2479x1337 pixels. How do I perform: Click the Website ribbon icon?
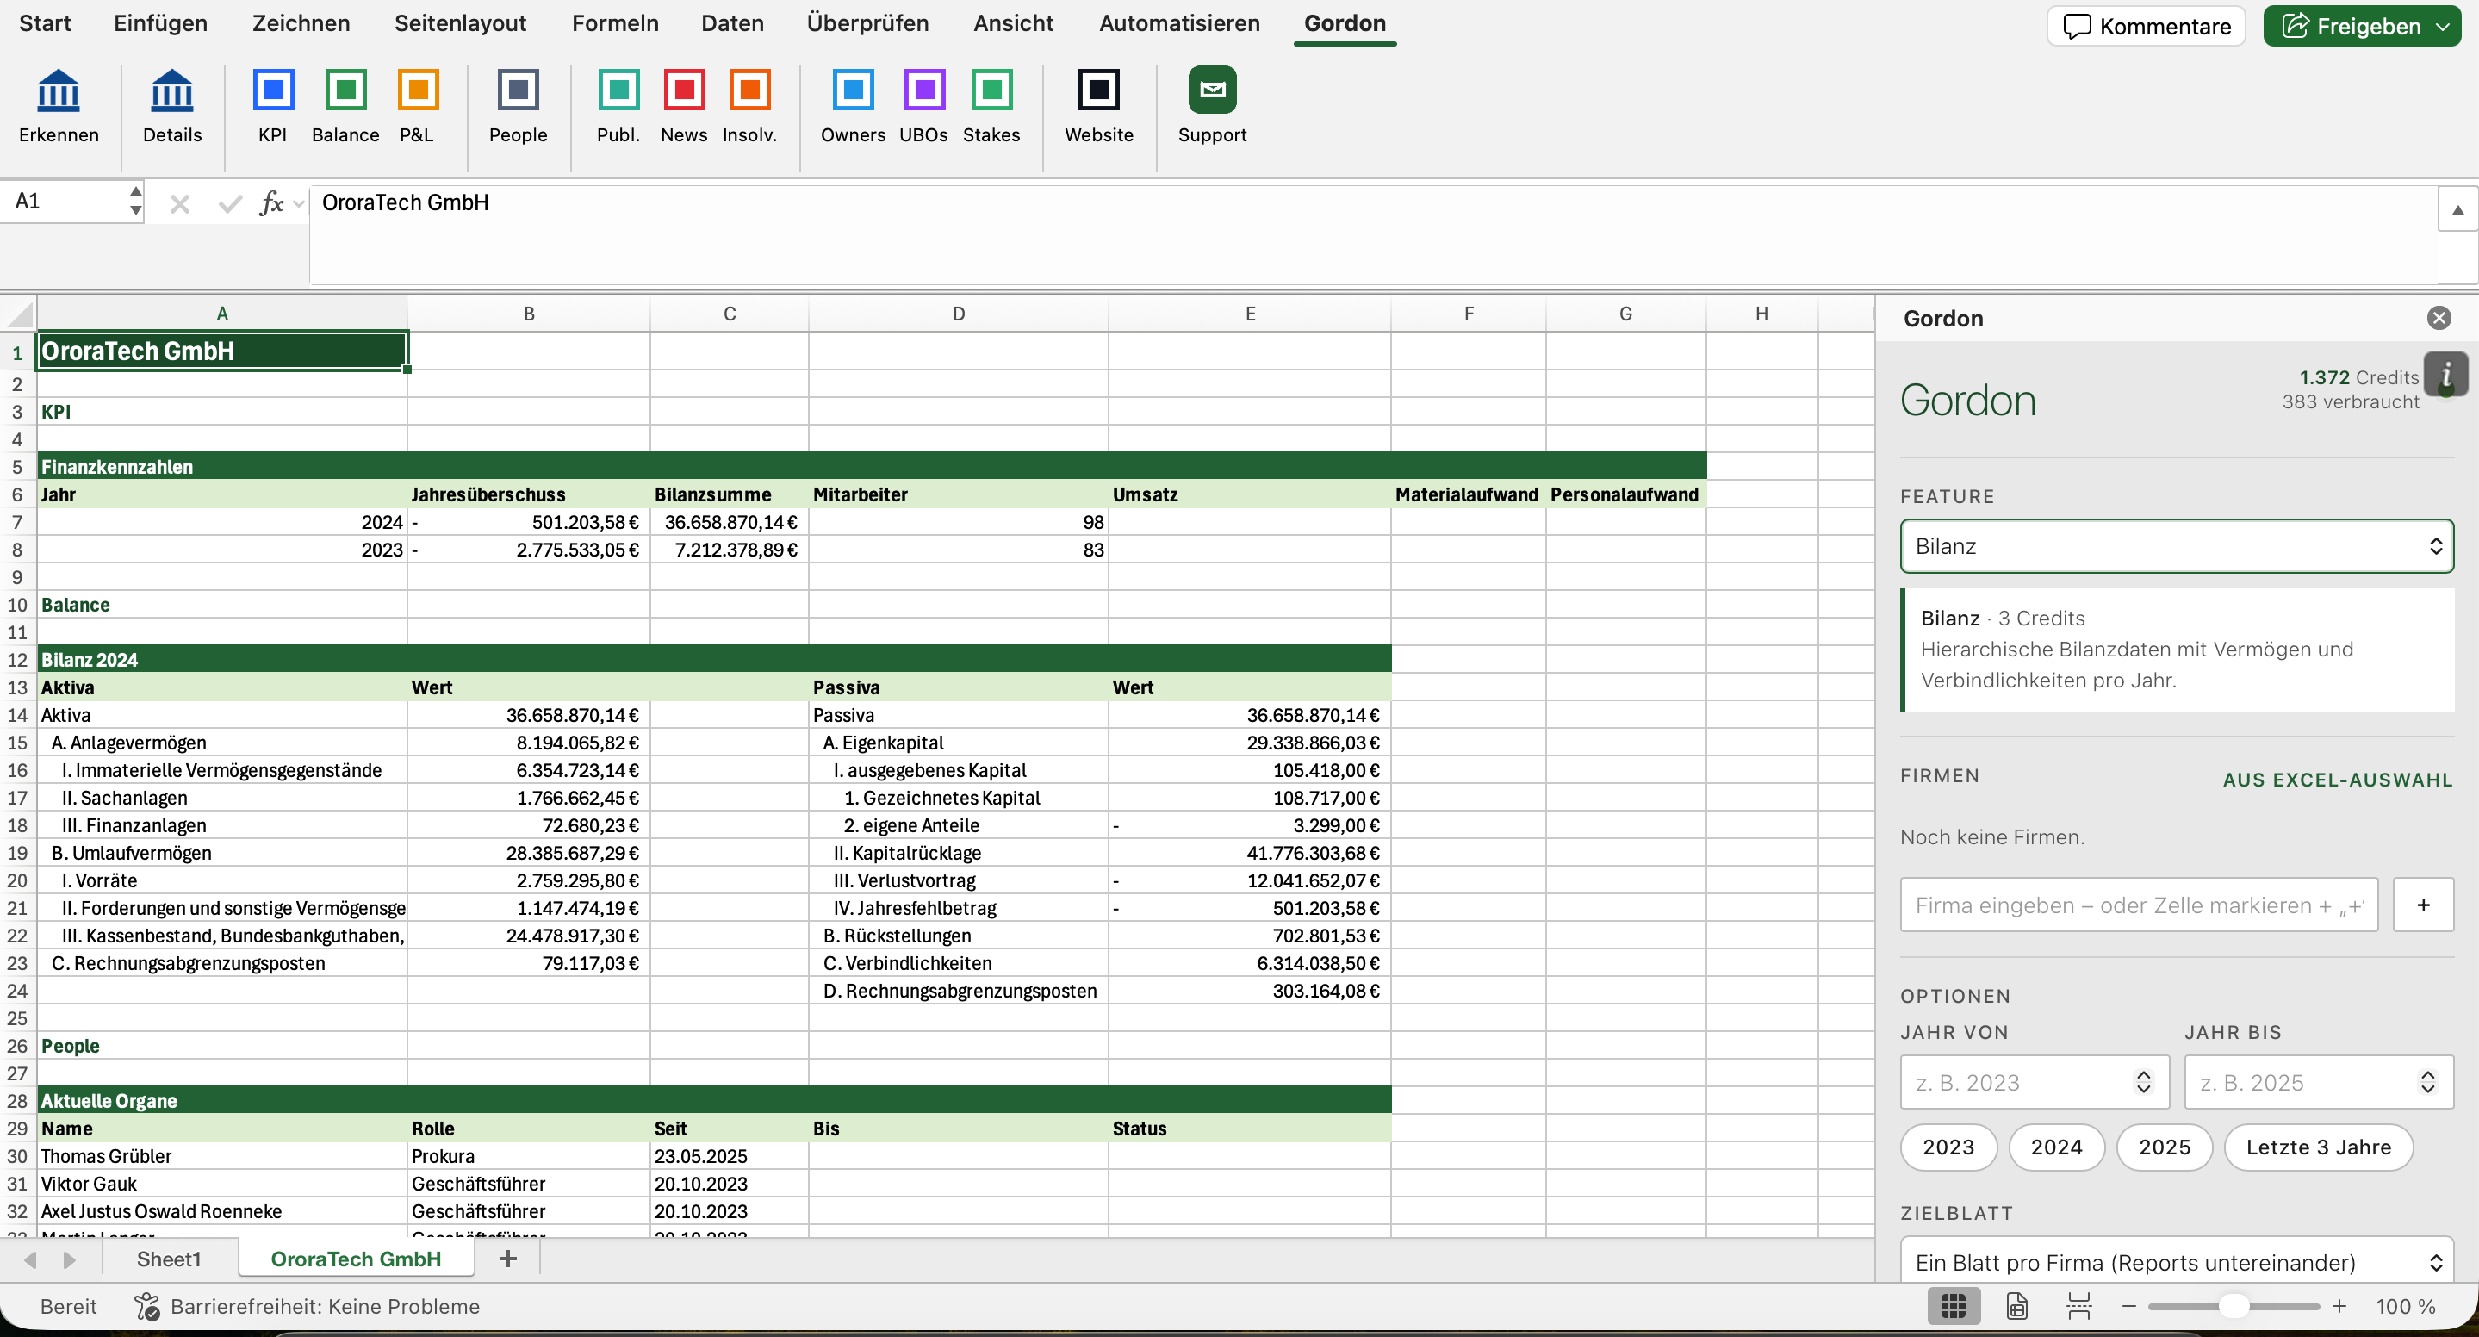(x=1098, y=90)
